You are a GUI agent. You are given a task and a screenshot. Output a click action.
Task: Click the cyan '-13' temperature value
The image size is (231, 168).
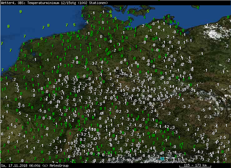pyautogui.click(x=162, y=159)
